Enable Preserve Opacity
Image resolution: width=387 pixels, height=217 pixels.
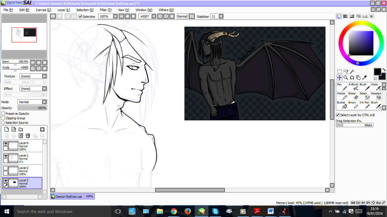(3, 114)
